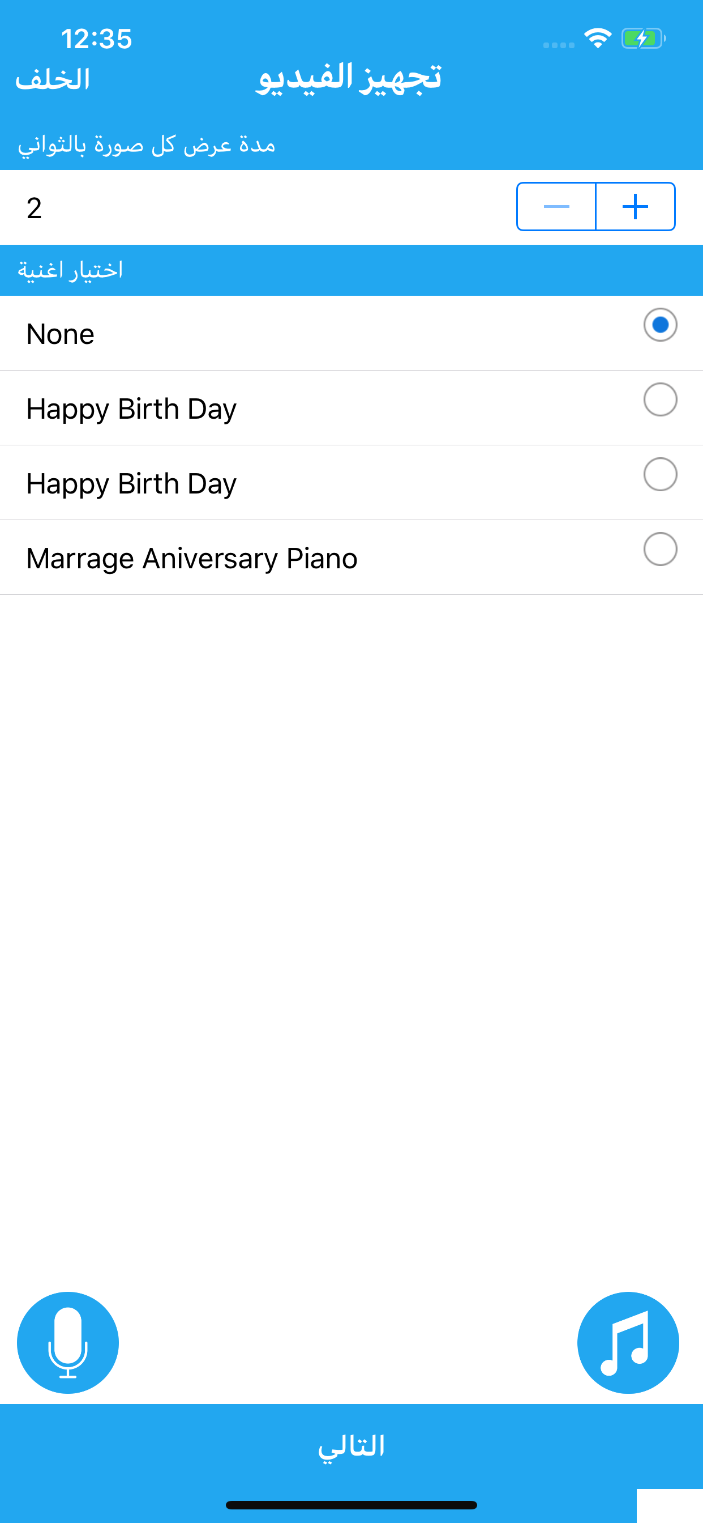Tap the تجهيز الفيديو title

pyautogui.click(x=350, y=78)
